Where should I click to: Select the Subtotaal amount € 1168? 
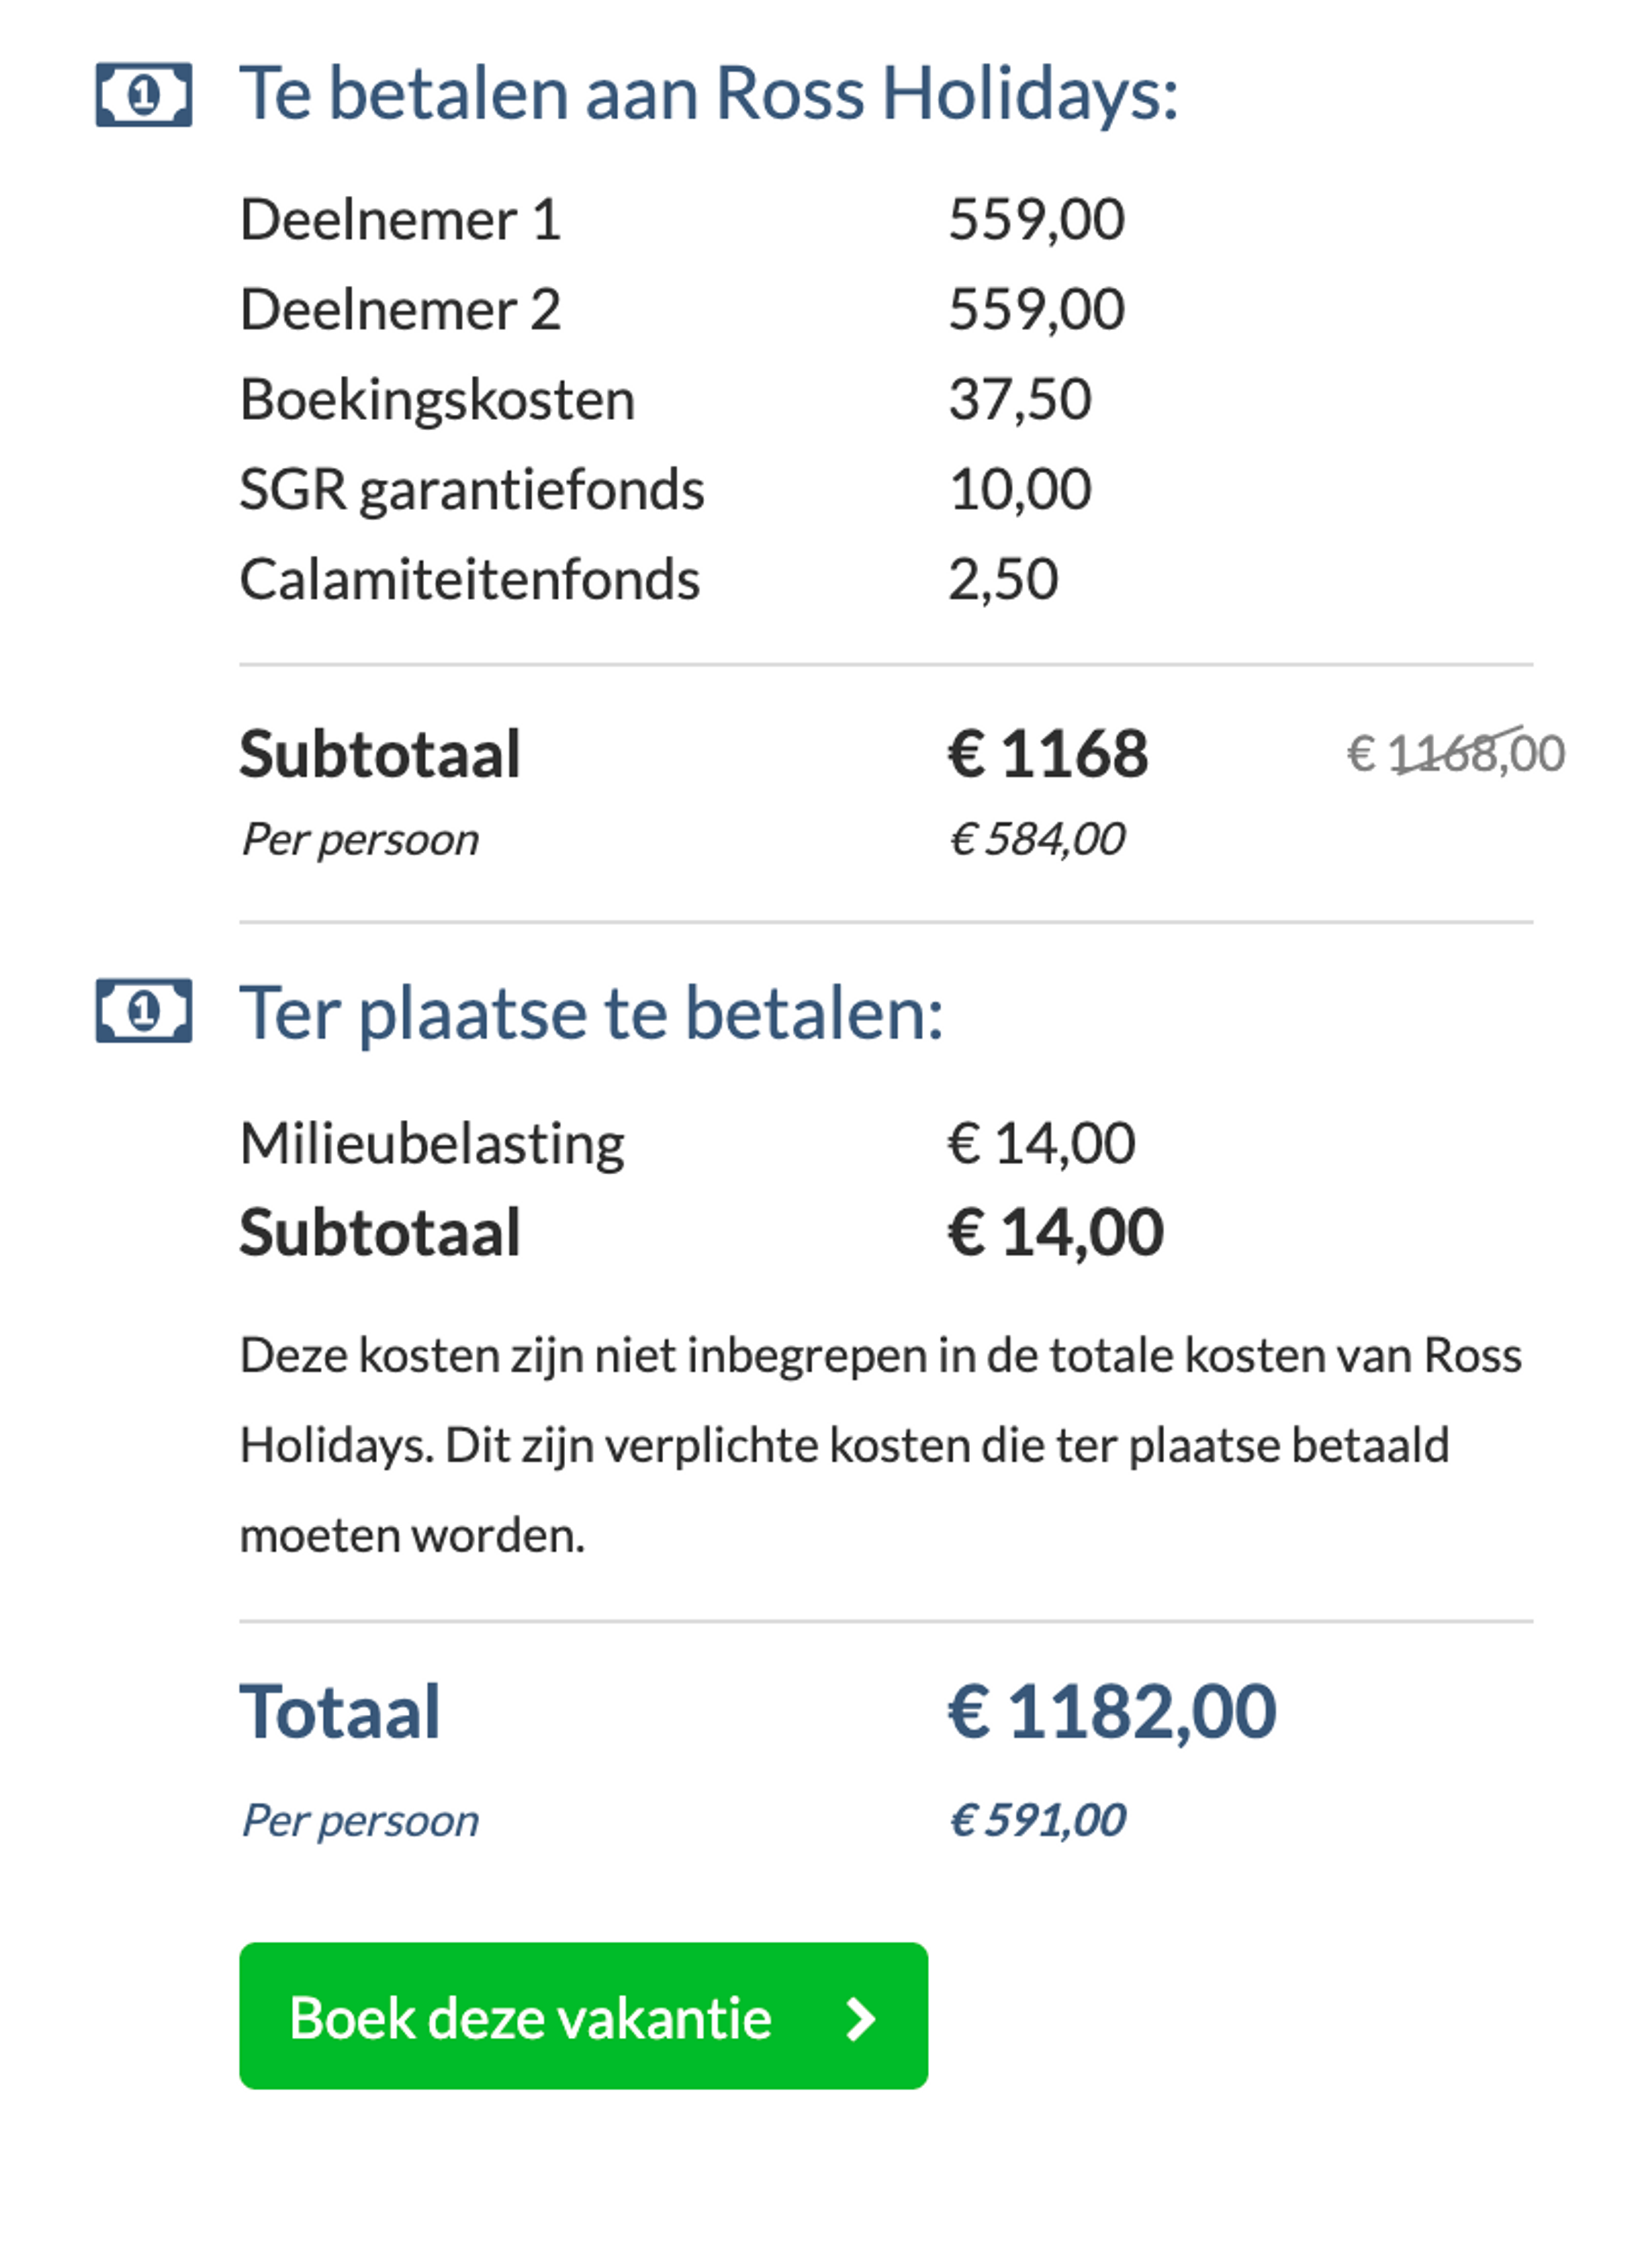(1048, 755)
